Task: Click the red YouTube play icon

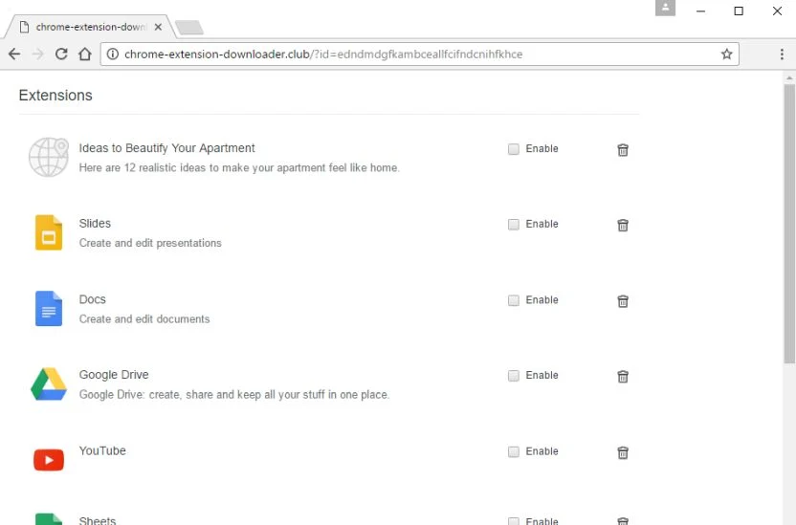Action: pos(49,460)
